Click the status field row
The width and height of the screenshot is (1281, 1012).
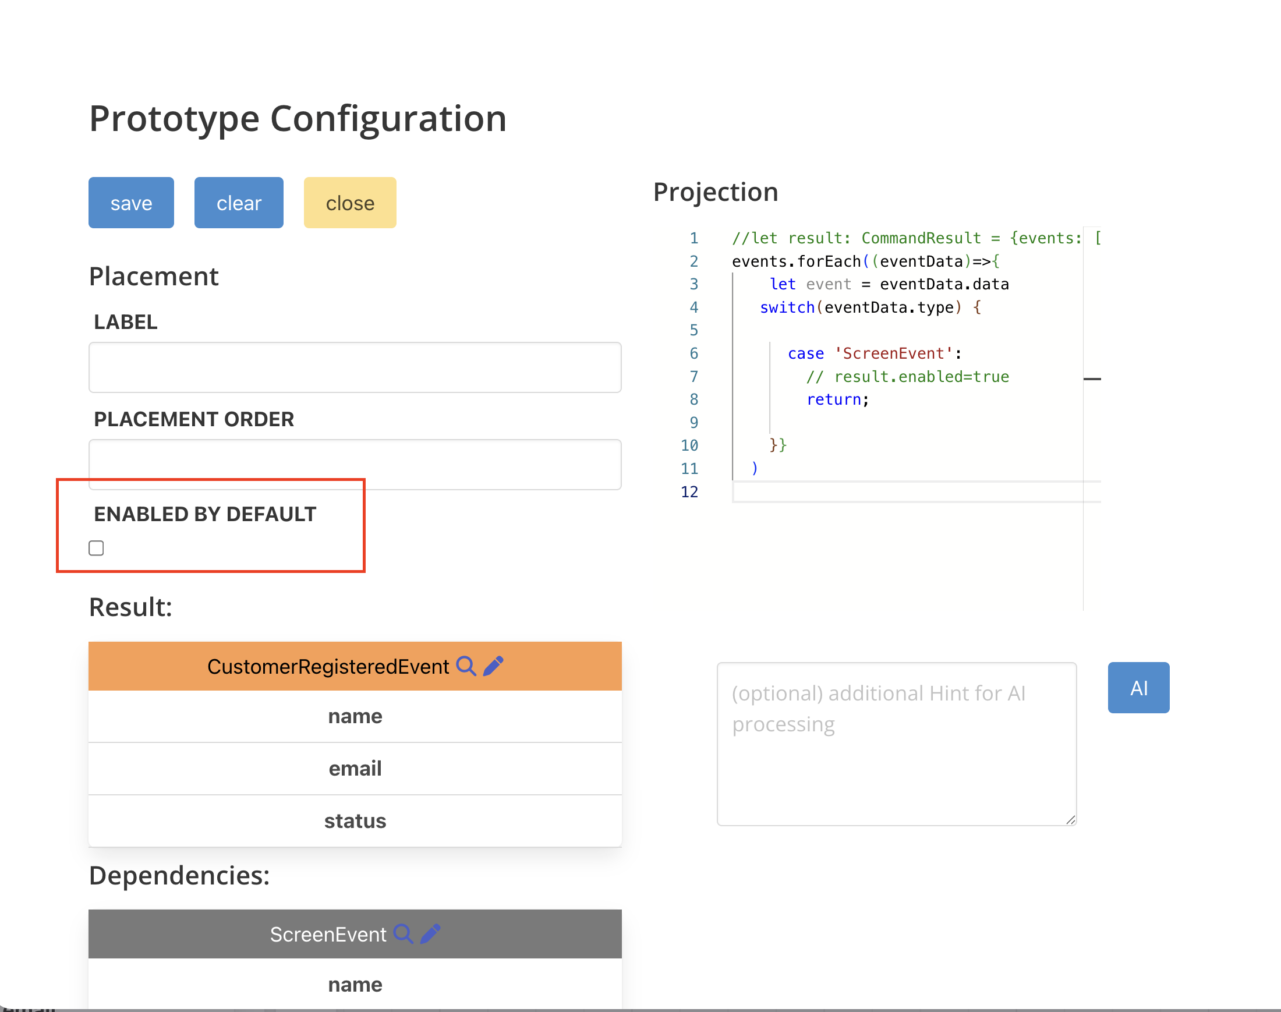tap(355, 820)
